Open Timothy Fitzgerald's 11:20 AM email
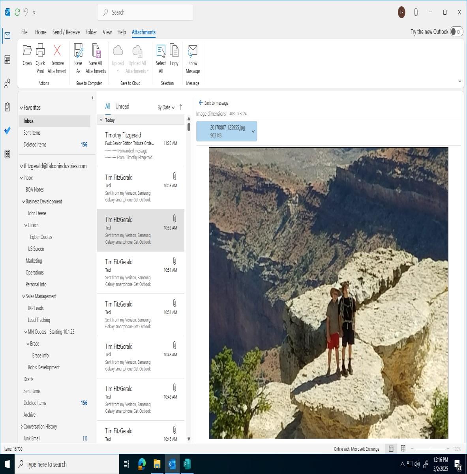This screenshot has width=467, height=474. (141, 146)
